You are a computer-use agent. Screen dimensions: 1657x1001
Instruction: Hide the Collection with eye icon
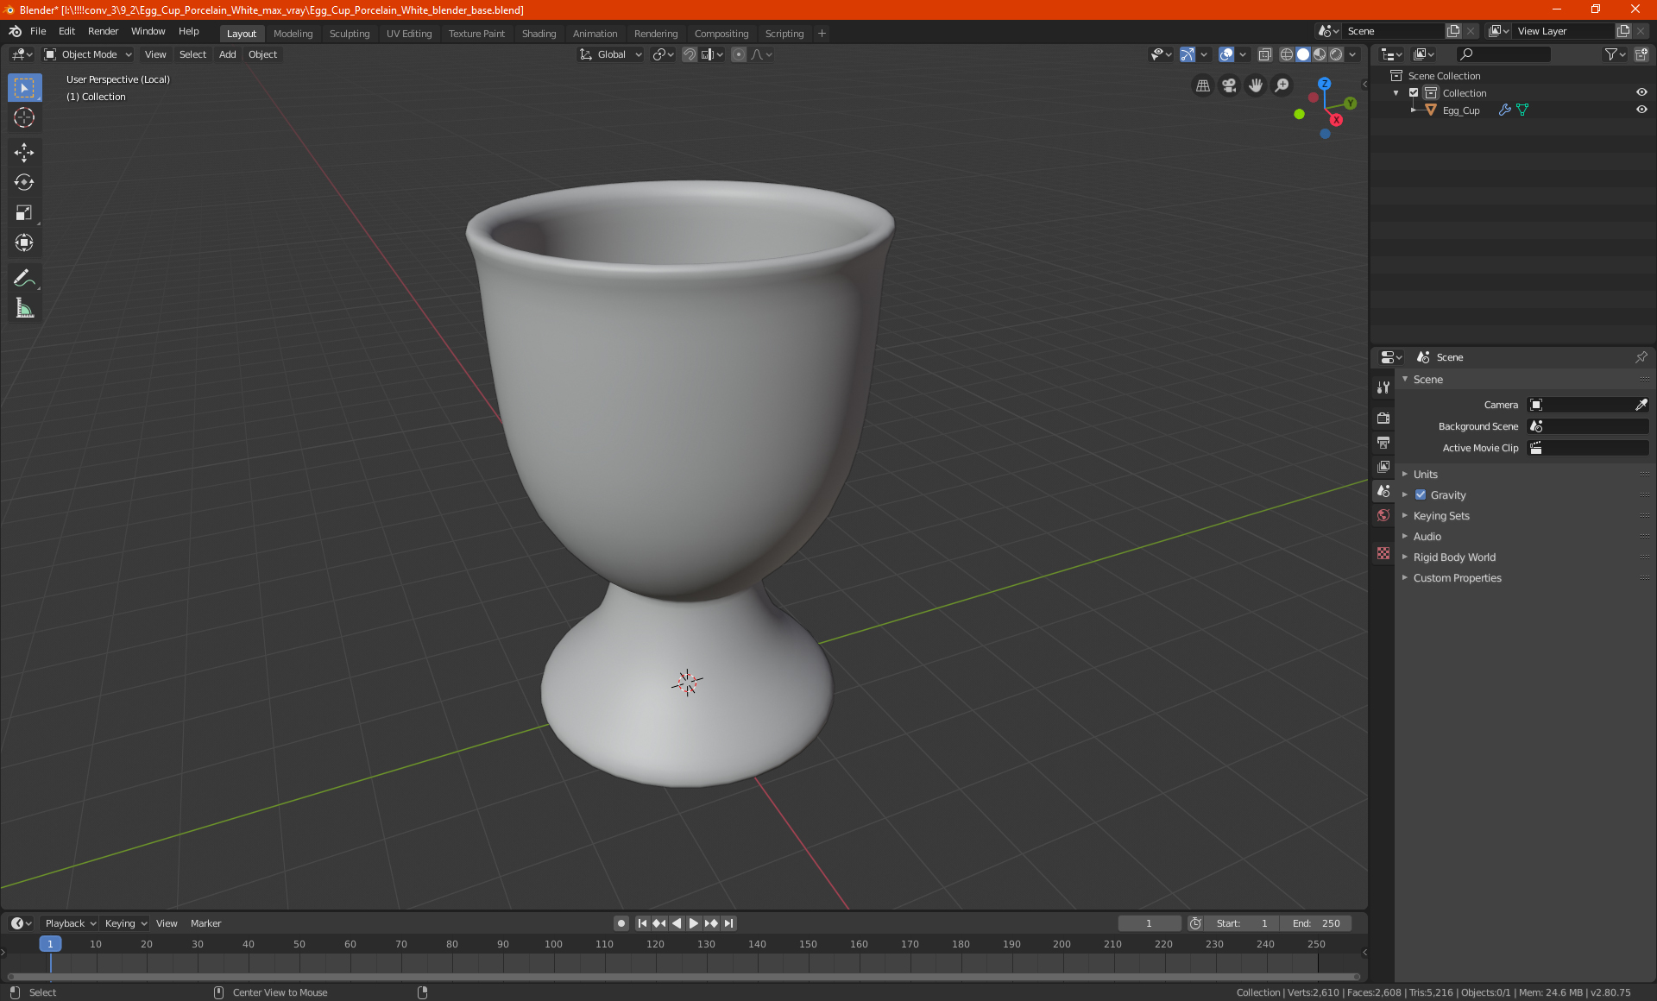point(1641,92)
